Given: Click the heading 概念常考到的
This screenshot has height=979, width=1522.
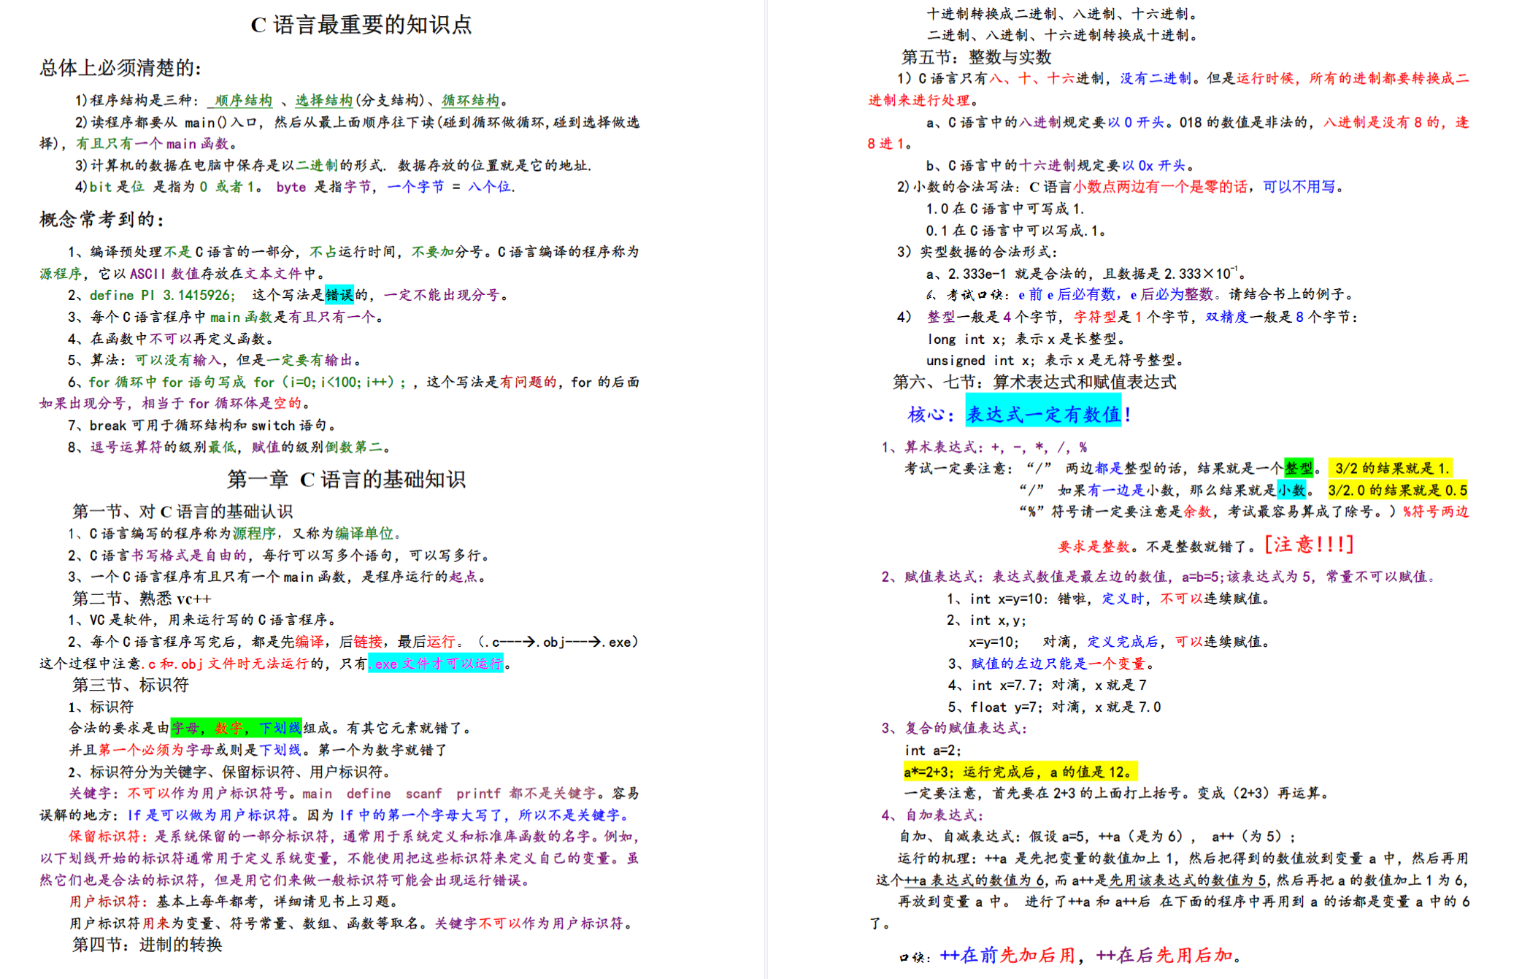Looking at the screenshot, I should tap(102, 219).
